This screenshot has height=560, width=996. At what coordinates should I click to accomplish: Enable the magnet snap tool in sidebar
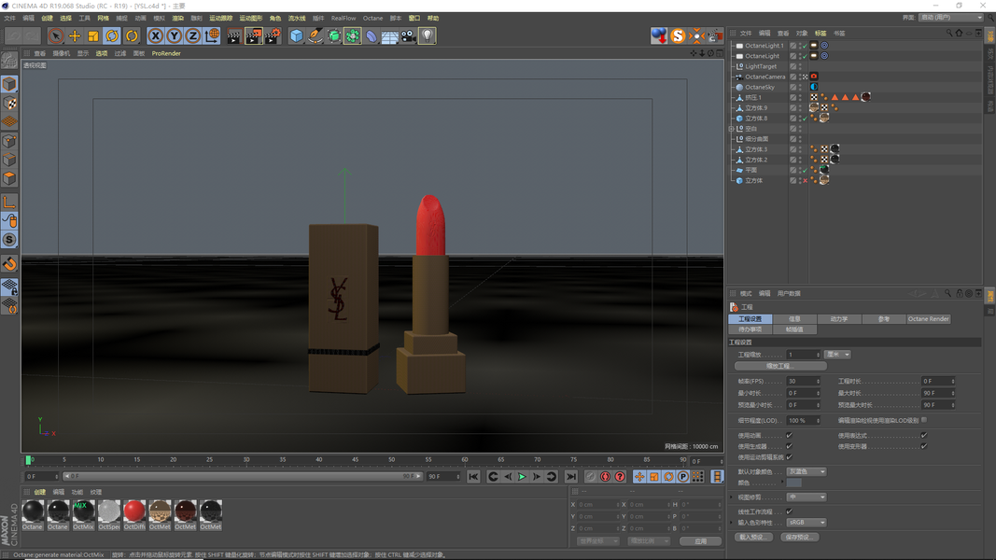pos(9,263)
